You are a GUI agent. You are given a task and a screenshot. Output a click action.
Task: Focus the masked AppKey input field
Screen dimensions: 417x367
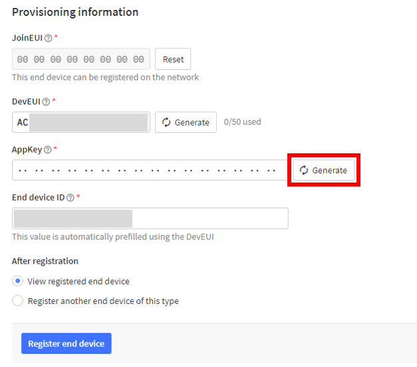tap(150, 170)
